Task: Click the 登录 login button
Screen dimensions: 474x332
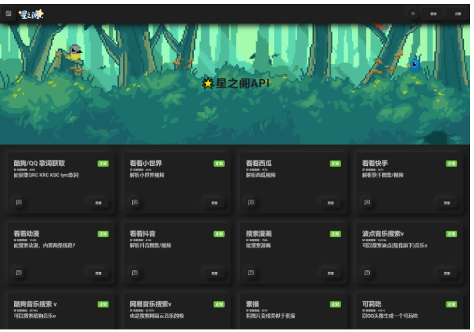Action: (434, 13)
